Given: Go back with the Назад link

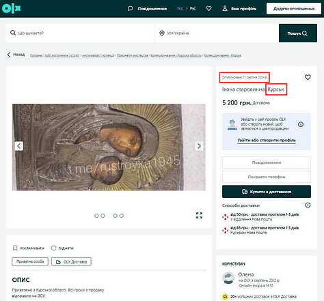Looking at the screenshot, I should click(18, 55).
